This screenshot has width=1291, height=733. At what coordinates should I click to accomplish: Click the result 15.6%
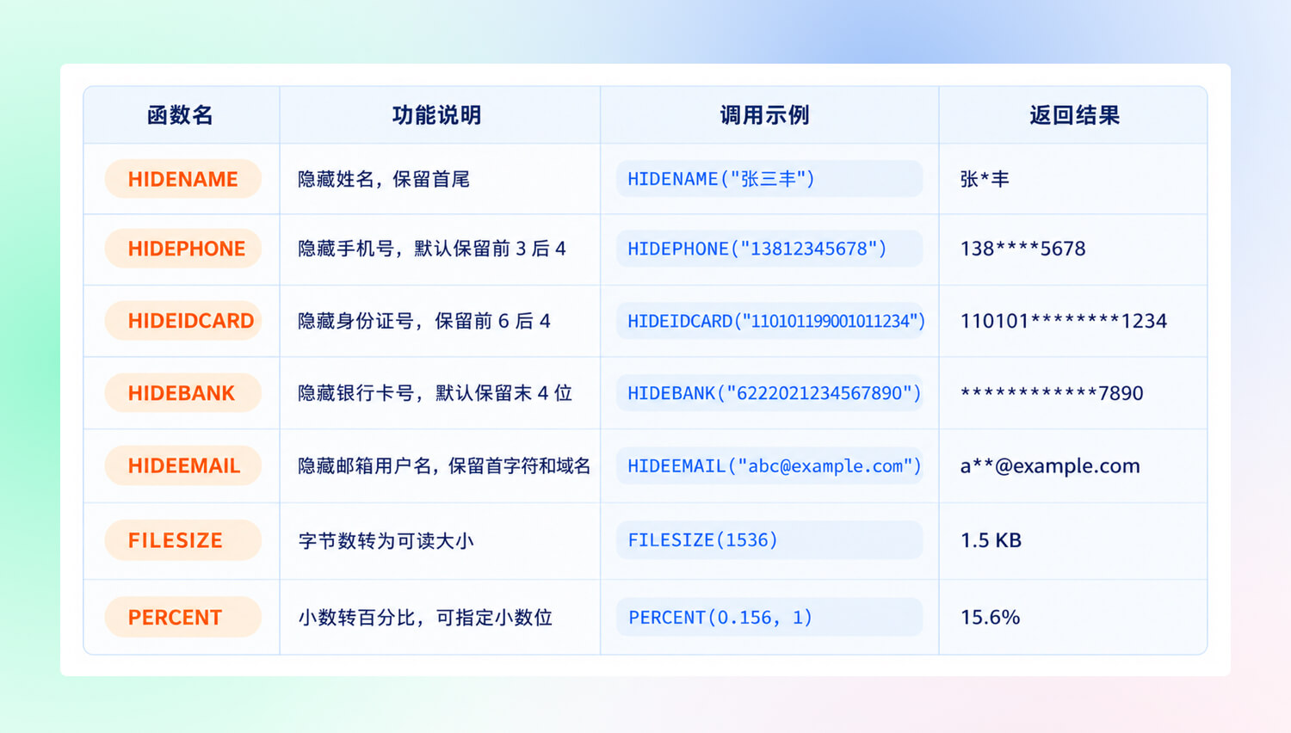pos(991,617)
